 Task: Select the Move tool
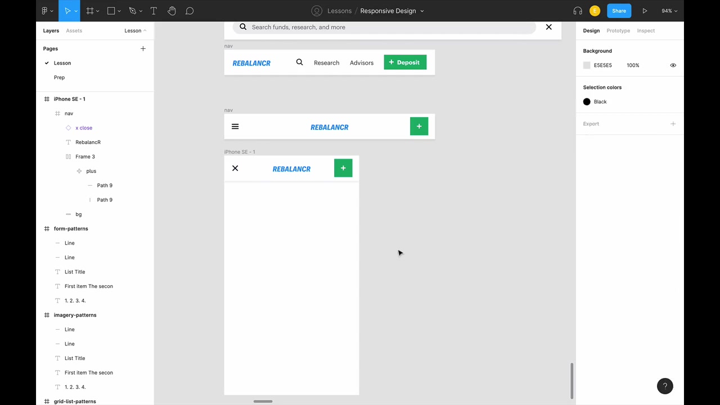pyautogui.click(x=67, y=11)
